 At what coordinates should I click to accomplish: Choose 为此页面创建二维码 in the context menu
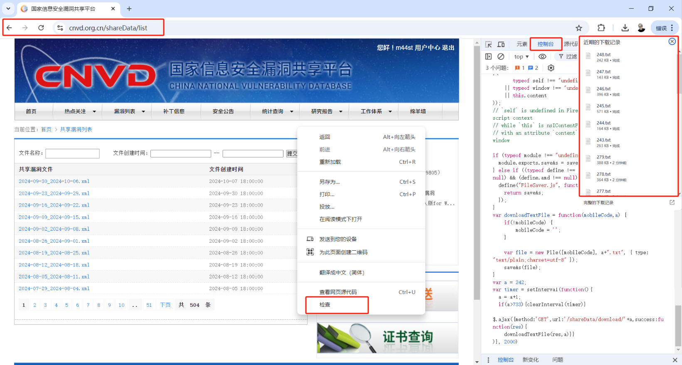[361, 252]
